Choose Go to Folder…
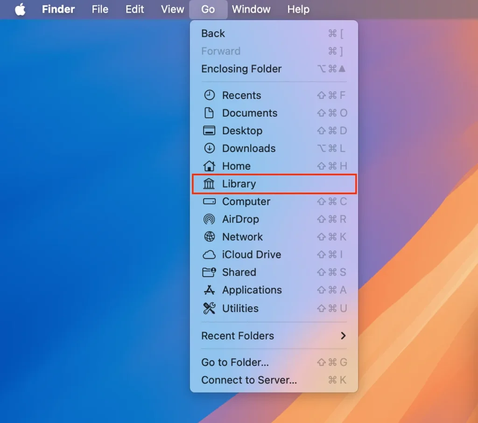 click(274, 362)
